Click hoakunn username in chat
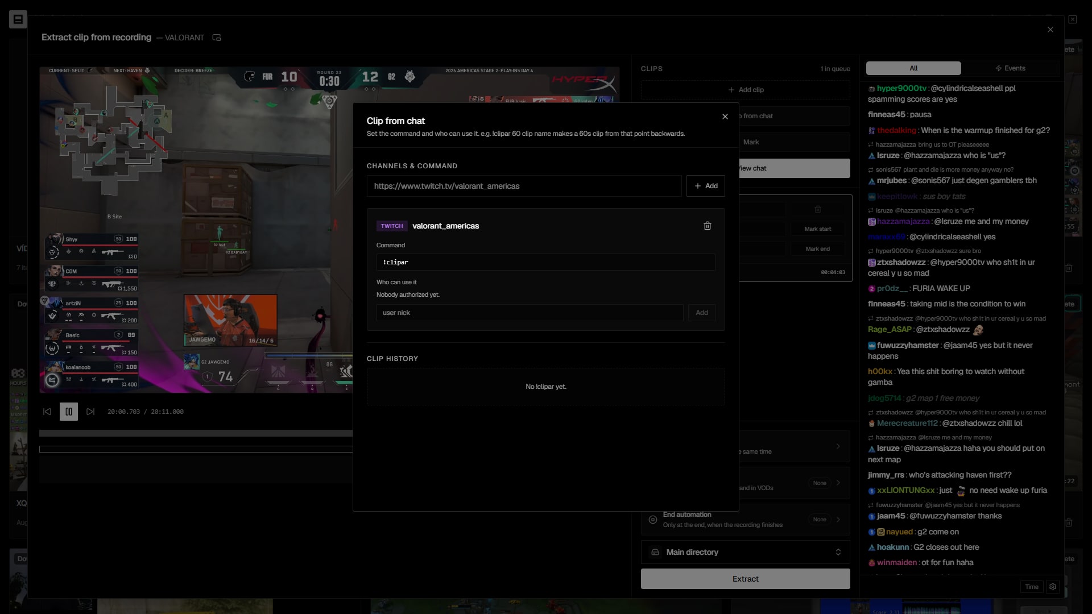 click(x=893, y=547)
